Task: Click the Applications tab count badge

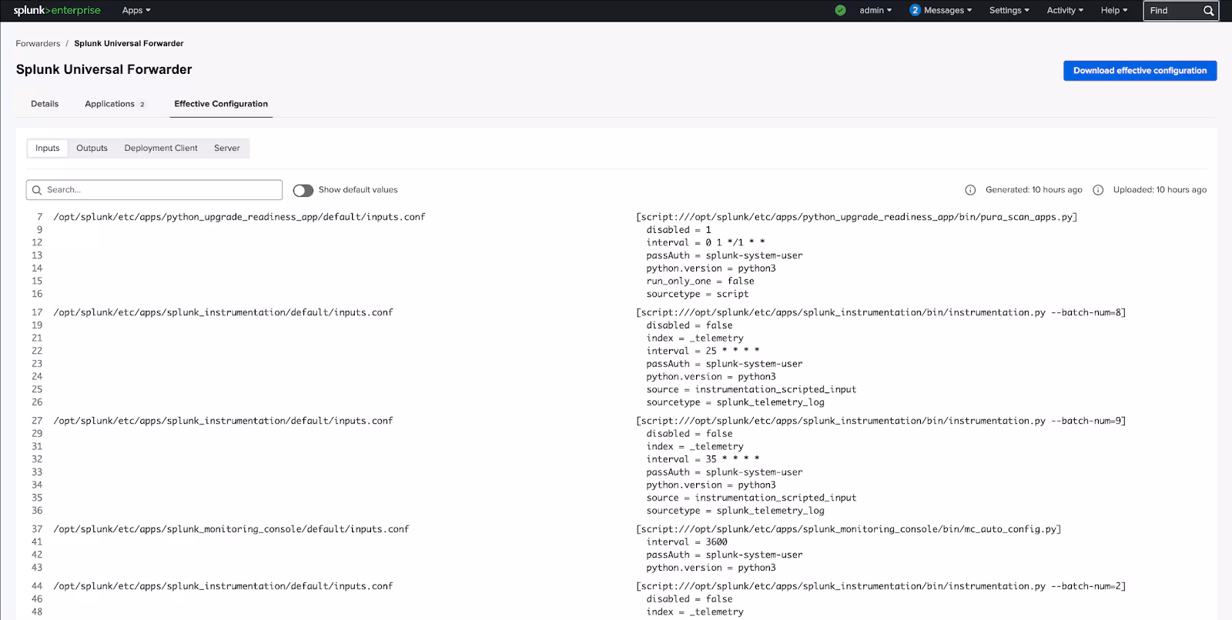Action: point(142,105)
